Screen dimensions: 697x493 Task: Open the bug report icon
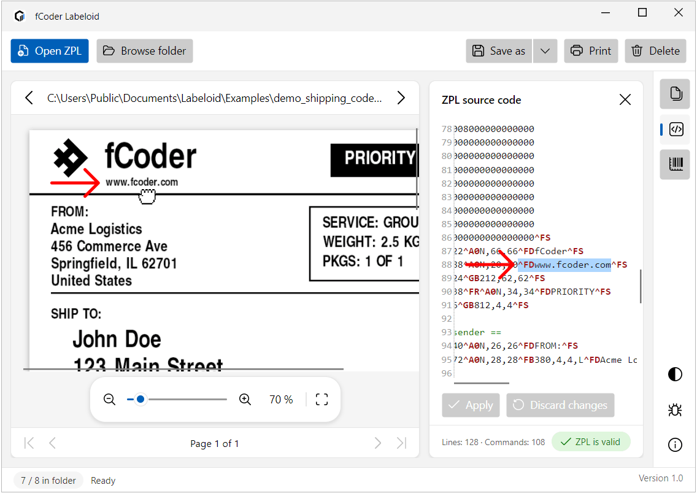coord(675,410)
